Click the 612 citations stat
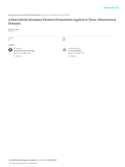The height and width of the screenshot is (167, 125). [81, 53]
